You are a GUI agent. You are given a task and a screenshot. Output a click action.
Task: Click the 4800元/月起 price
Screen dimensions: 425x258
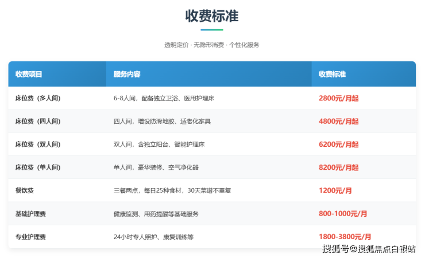338,122
